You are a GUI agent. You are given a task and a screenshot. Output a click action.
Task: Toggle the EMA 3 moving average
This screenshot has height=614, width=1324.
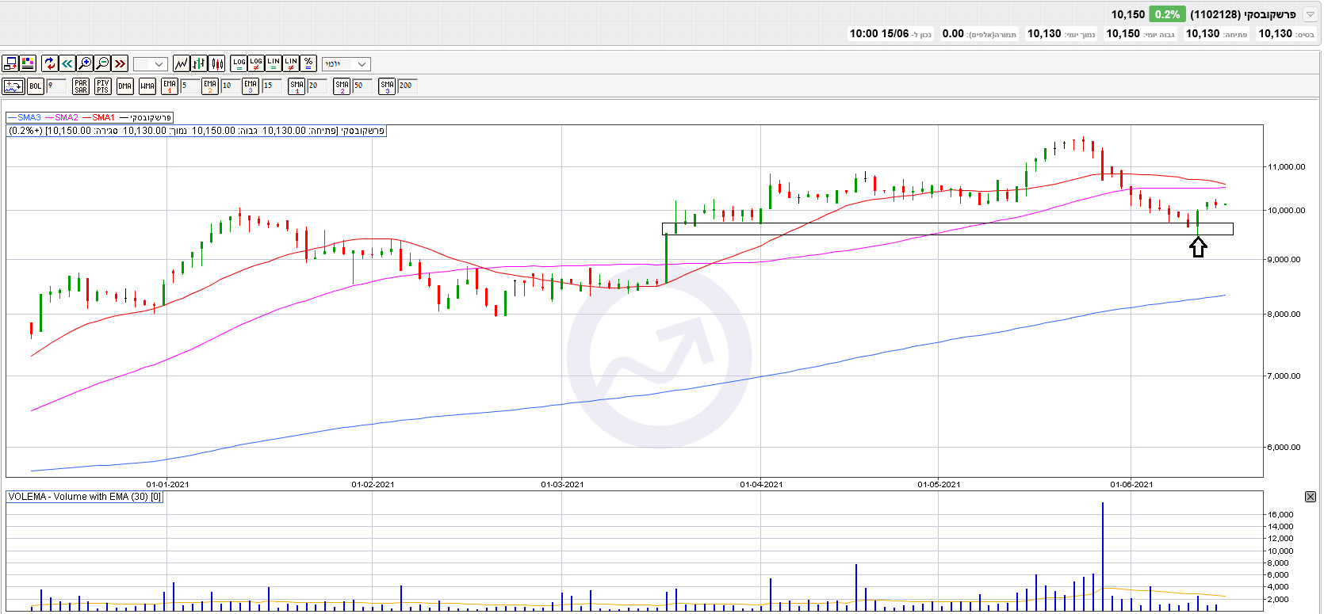click(251, 86)
